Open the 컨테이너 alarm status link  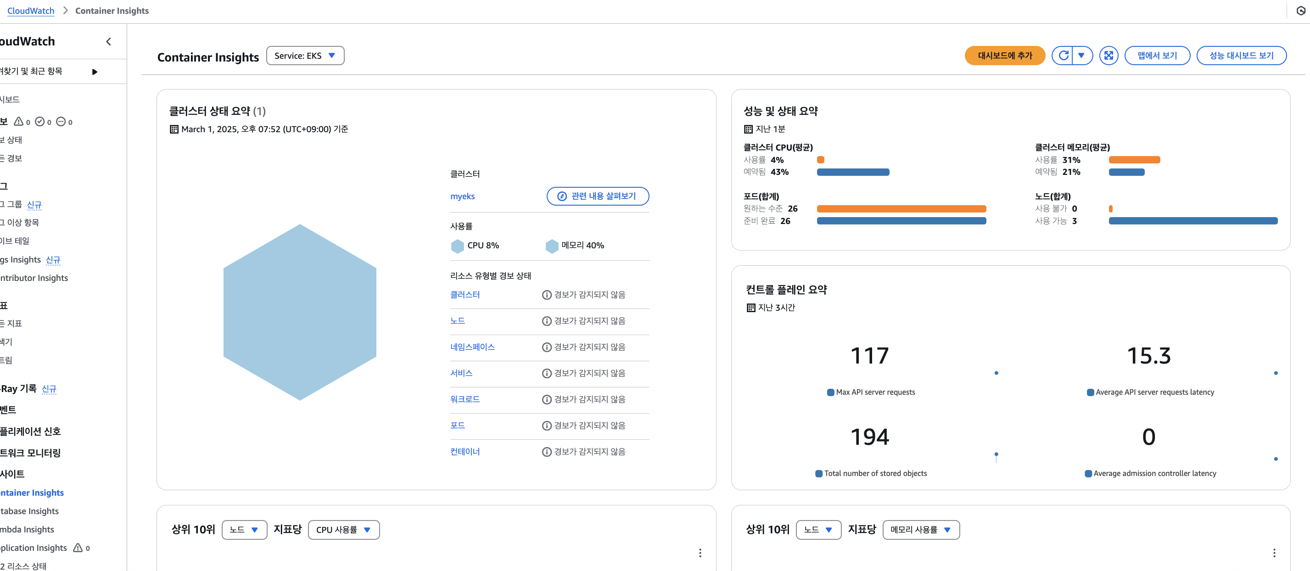click(465, 452)
